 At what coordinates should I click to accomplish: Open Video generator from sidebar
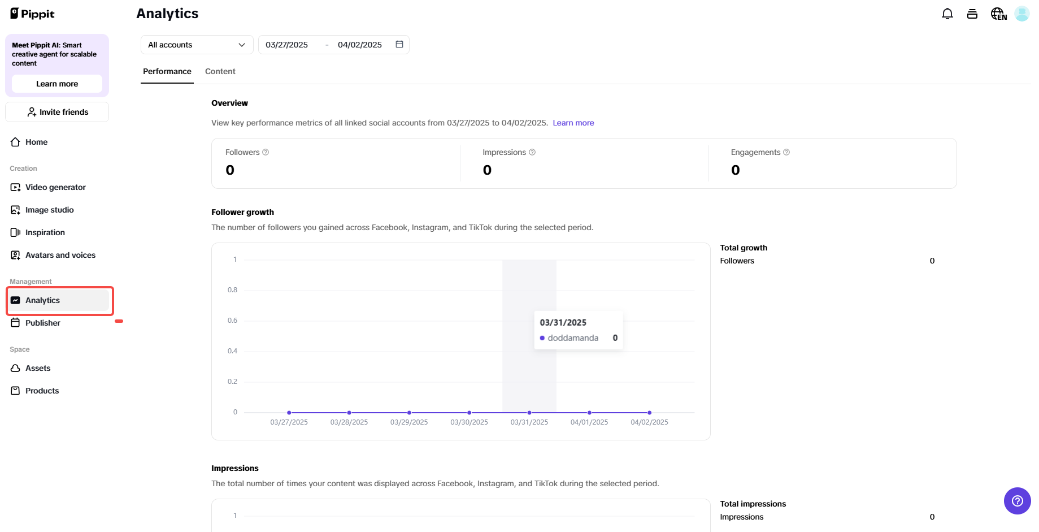(x=55, y=187)
